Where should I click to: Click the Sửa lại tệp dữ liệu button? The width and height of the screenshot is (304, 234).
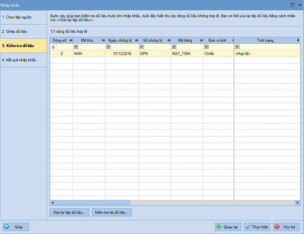point(69,212)
